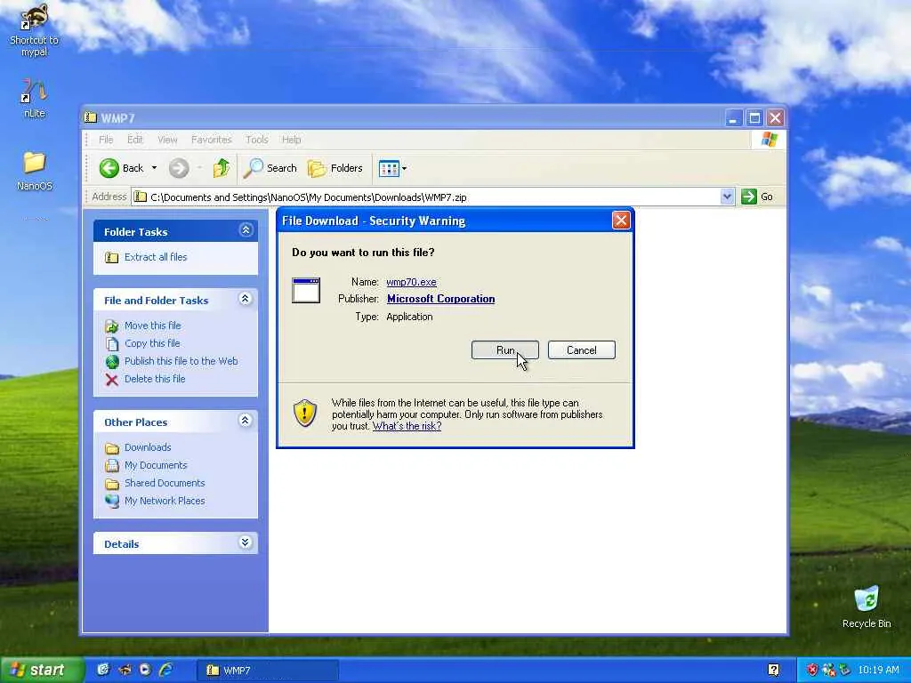Image resolution: width=911 pixels, height=683 pixels.
Task: Select the nLite desktop shortcut
Action: click(x=35, y=99)
